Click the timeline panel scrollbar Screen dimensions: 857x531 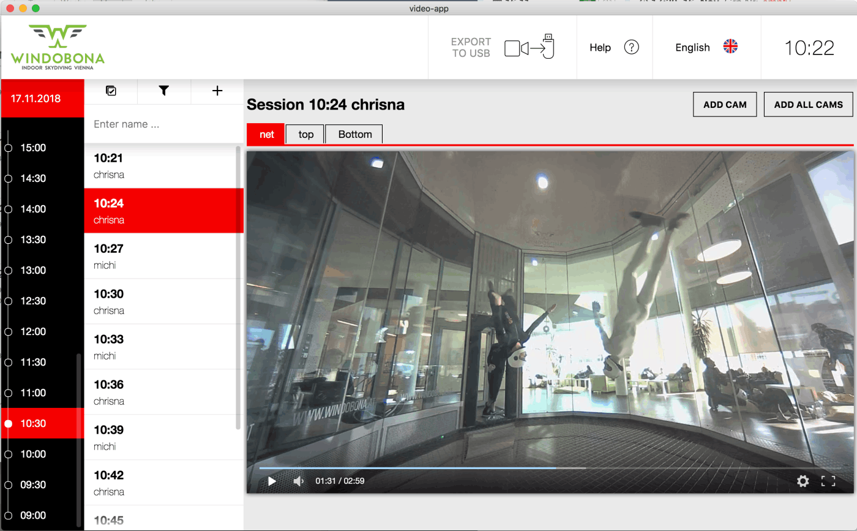click(x=78, y=440)
